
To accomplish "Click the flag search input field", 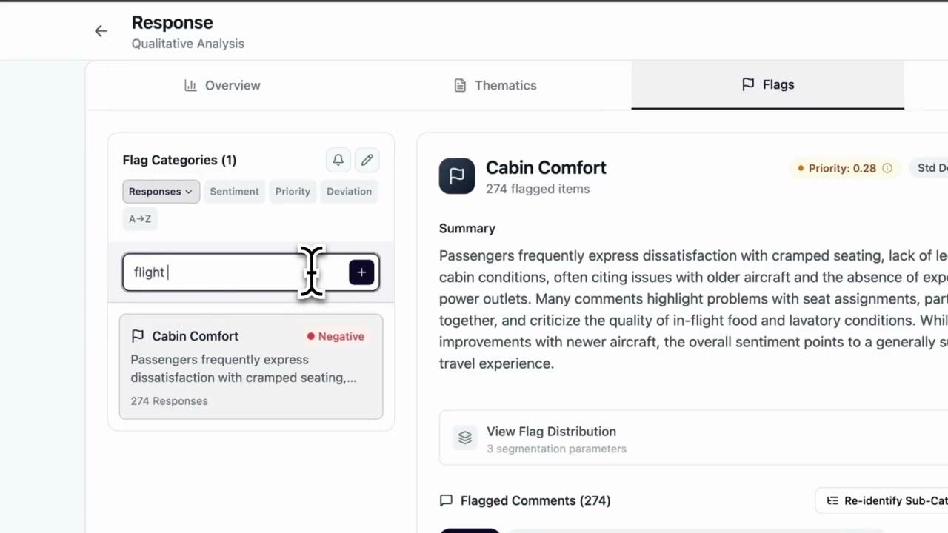I will coord(222,272).
